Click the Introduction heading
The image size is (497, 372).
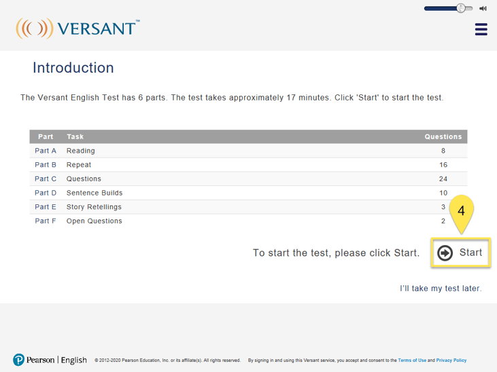pyautogui.click(x=73, y=68)
